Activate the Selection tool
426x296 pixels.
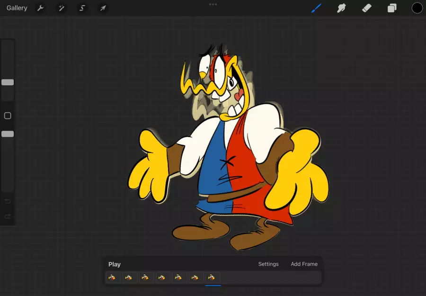[82, 8]
